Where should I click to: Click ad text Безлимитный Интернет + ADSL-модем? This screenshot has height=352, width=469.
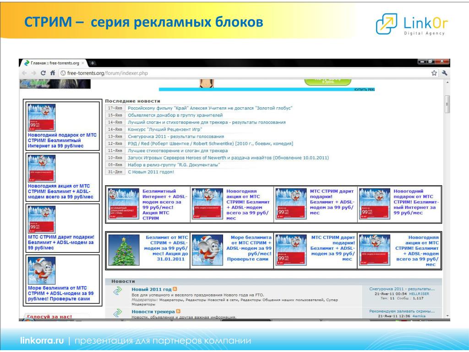[165, 205]
